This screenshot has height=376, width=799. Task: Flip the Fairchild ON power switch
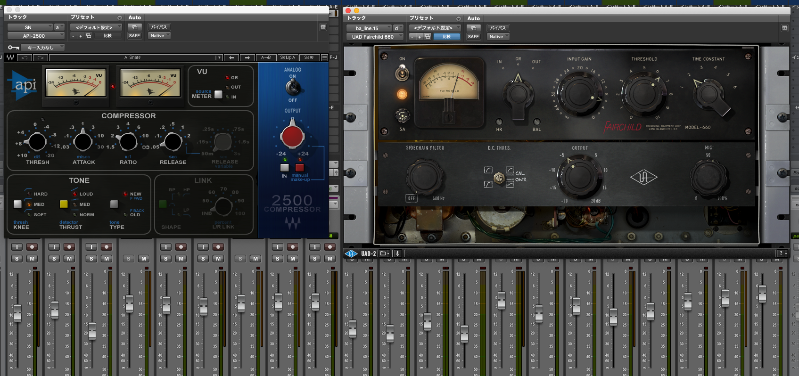point(402,73)
